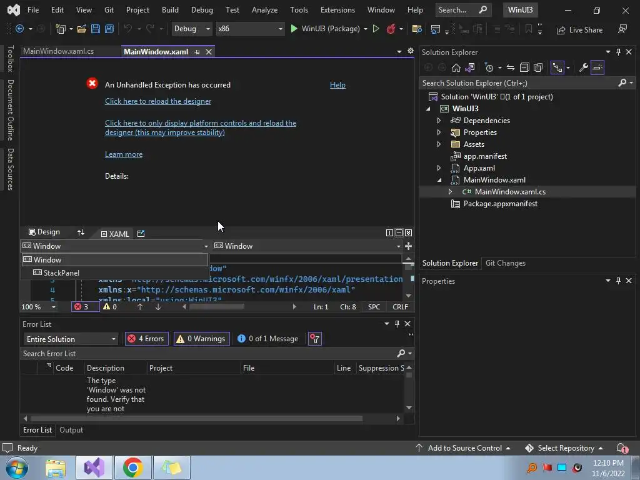Open the Build menu

point(170,10)
